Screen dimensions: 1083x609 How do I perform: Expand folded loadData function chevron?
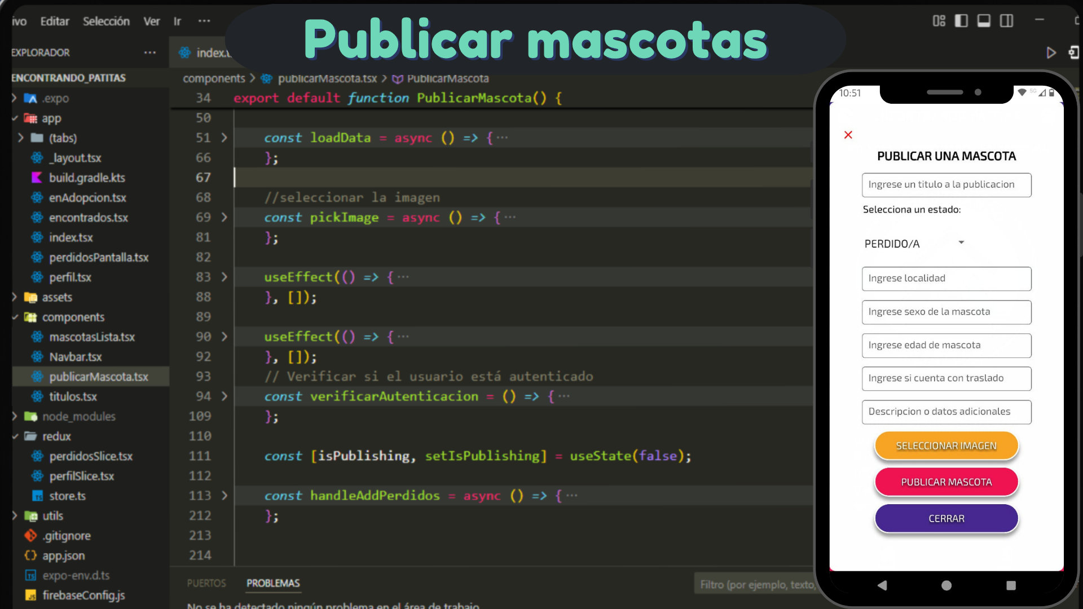tap(224, 138)
